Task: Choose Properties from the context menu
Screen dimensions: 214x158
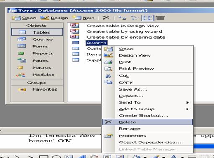Action: pos(147,136)
